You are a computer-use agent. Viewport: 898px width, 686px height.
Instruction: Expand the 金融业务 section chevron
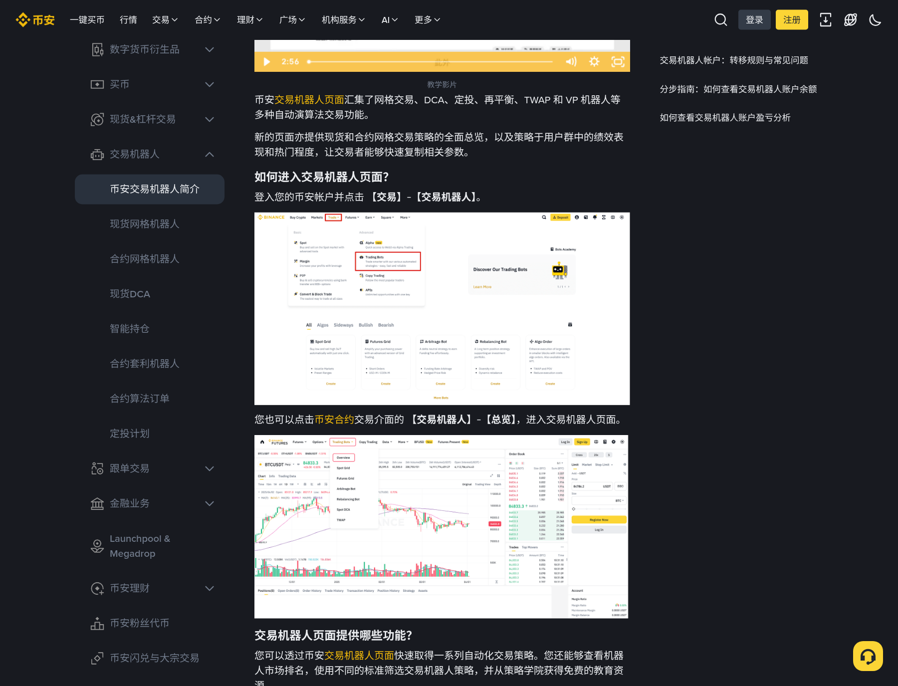click(210, 503)
